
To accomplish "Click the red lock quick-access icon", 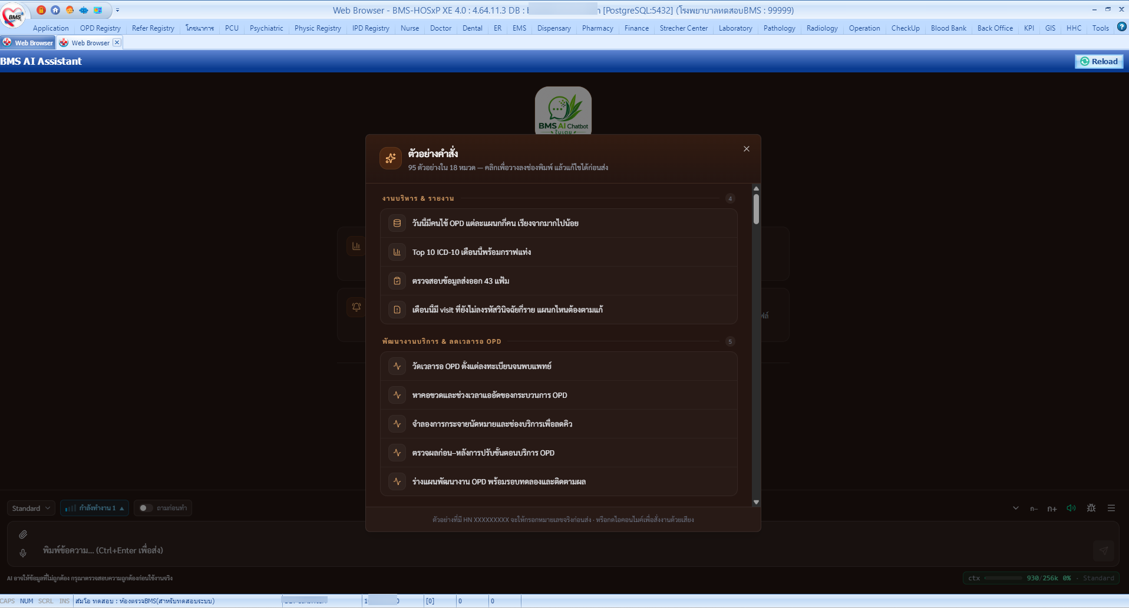I will [41, 10].
